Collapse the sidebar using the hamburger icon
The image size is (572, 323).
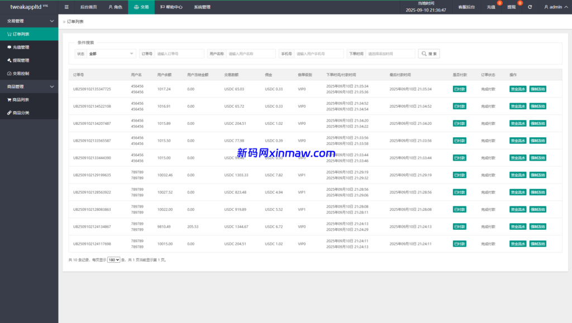(x=65, y=7)
